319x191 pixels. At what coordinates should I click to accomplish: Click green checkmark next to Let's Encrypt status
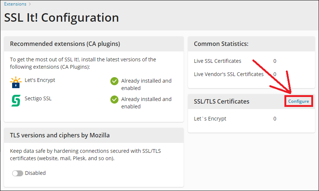pyautogui.click(x=114, y=81)
